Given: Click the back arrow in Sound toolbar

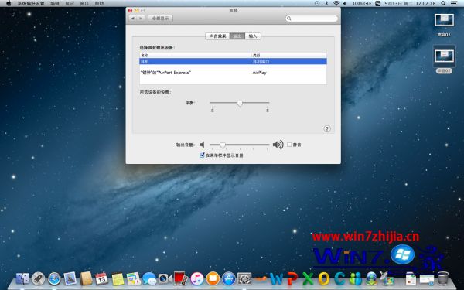Looking at the screenshot, I should [x=133, y=19].
